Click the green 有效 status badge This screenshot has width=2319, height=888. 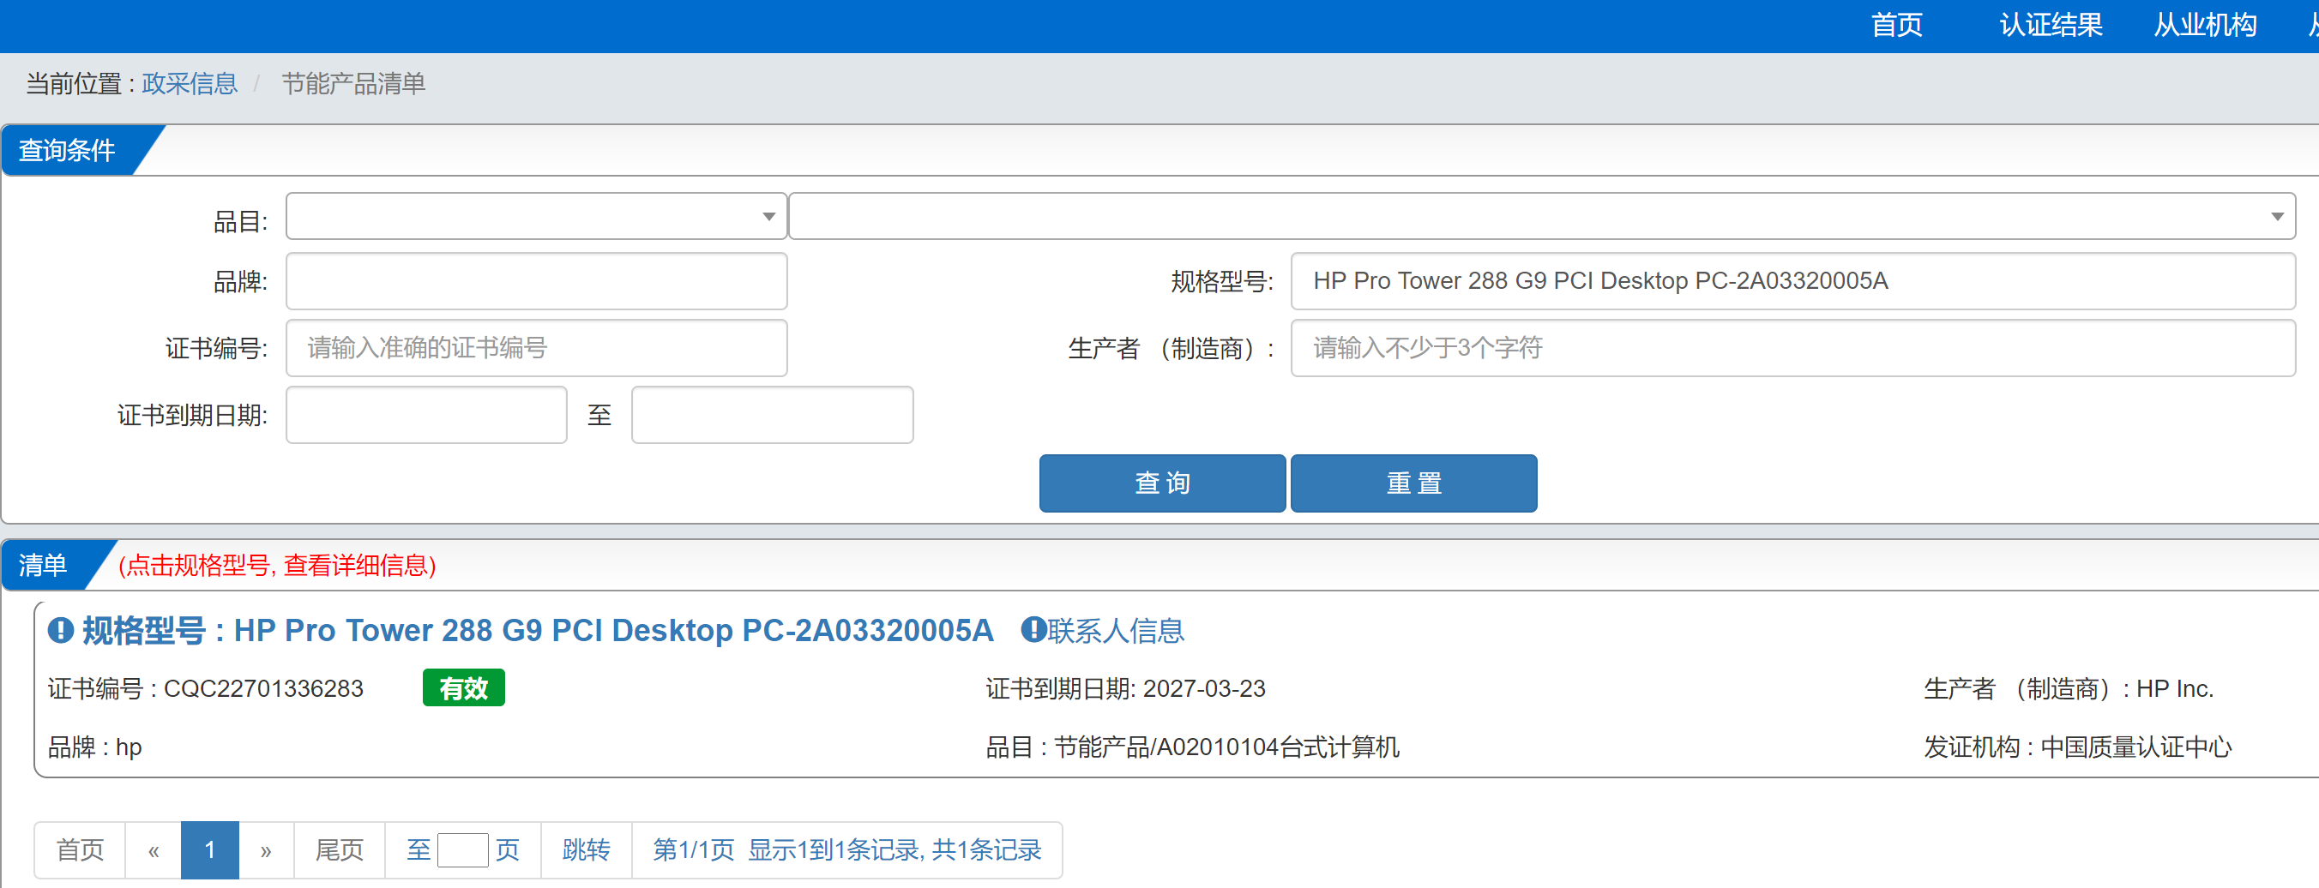464,688
